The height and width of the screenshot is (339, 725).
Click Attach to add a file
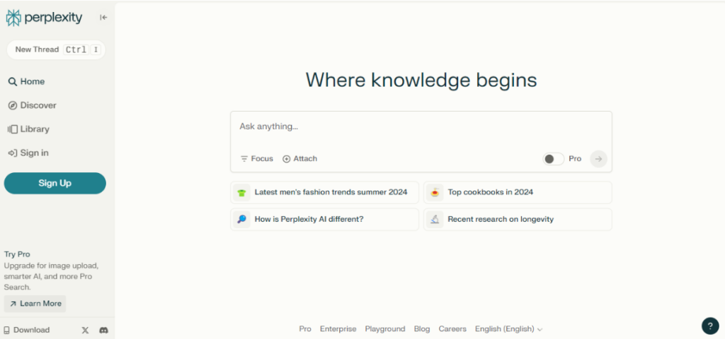[299, 159]
